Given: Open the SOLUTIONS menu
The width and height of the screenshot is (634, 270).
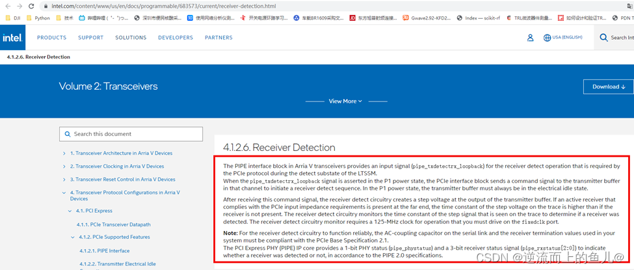Looking at the screenshot, I should click(131, 38).
